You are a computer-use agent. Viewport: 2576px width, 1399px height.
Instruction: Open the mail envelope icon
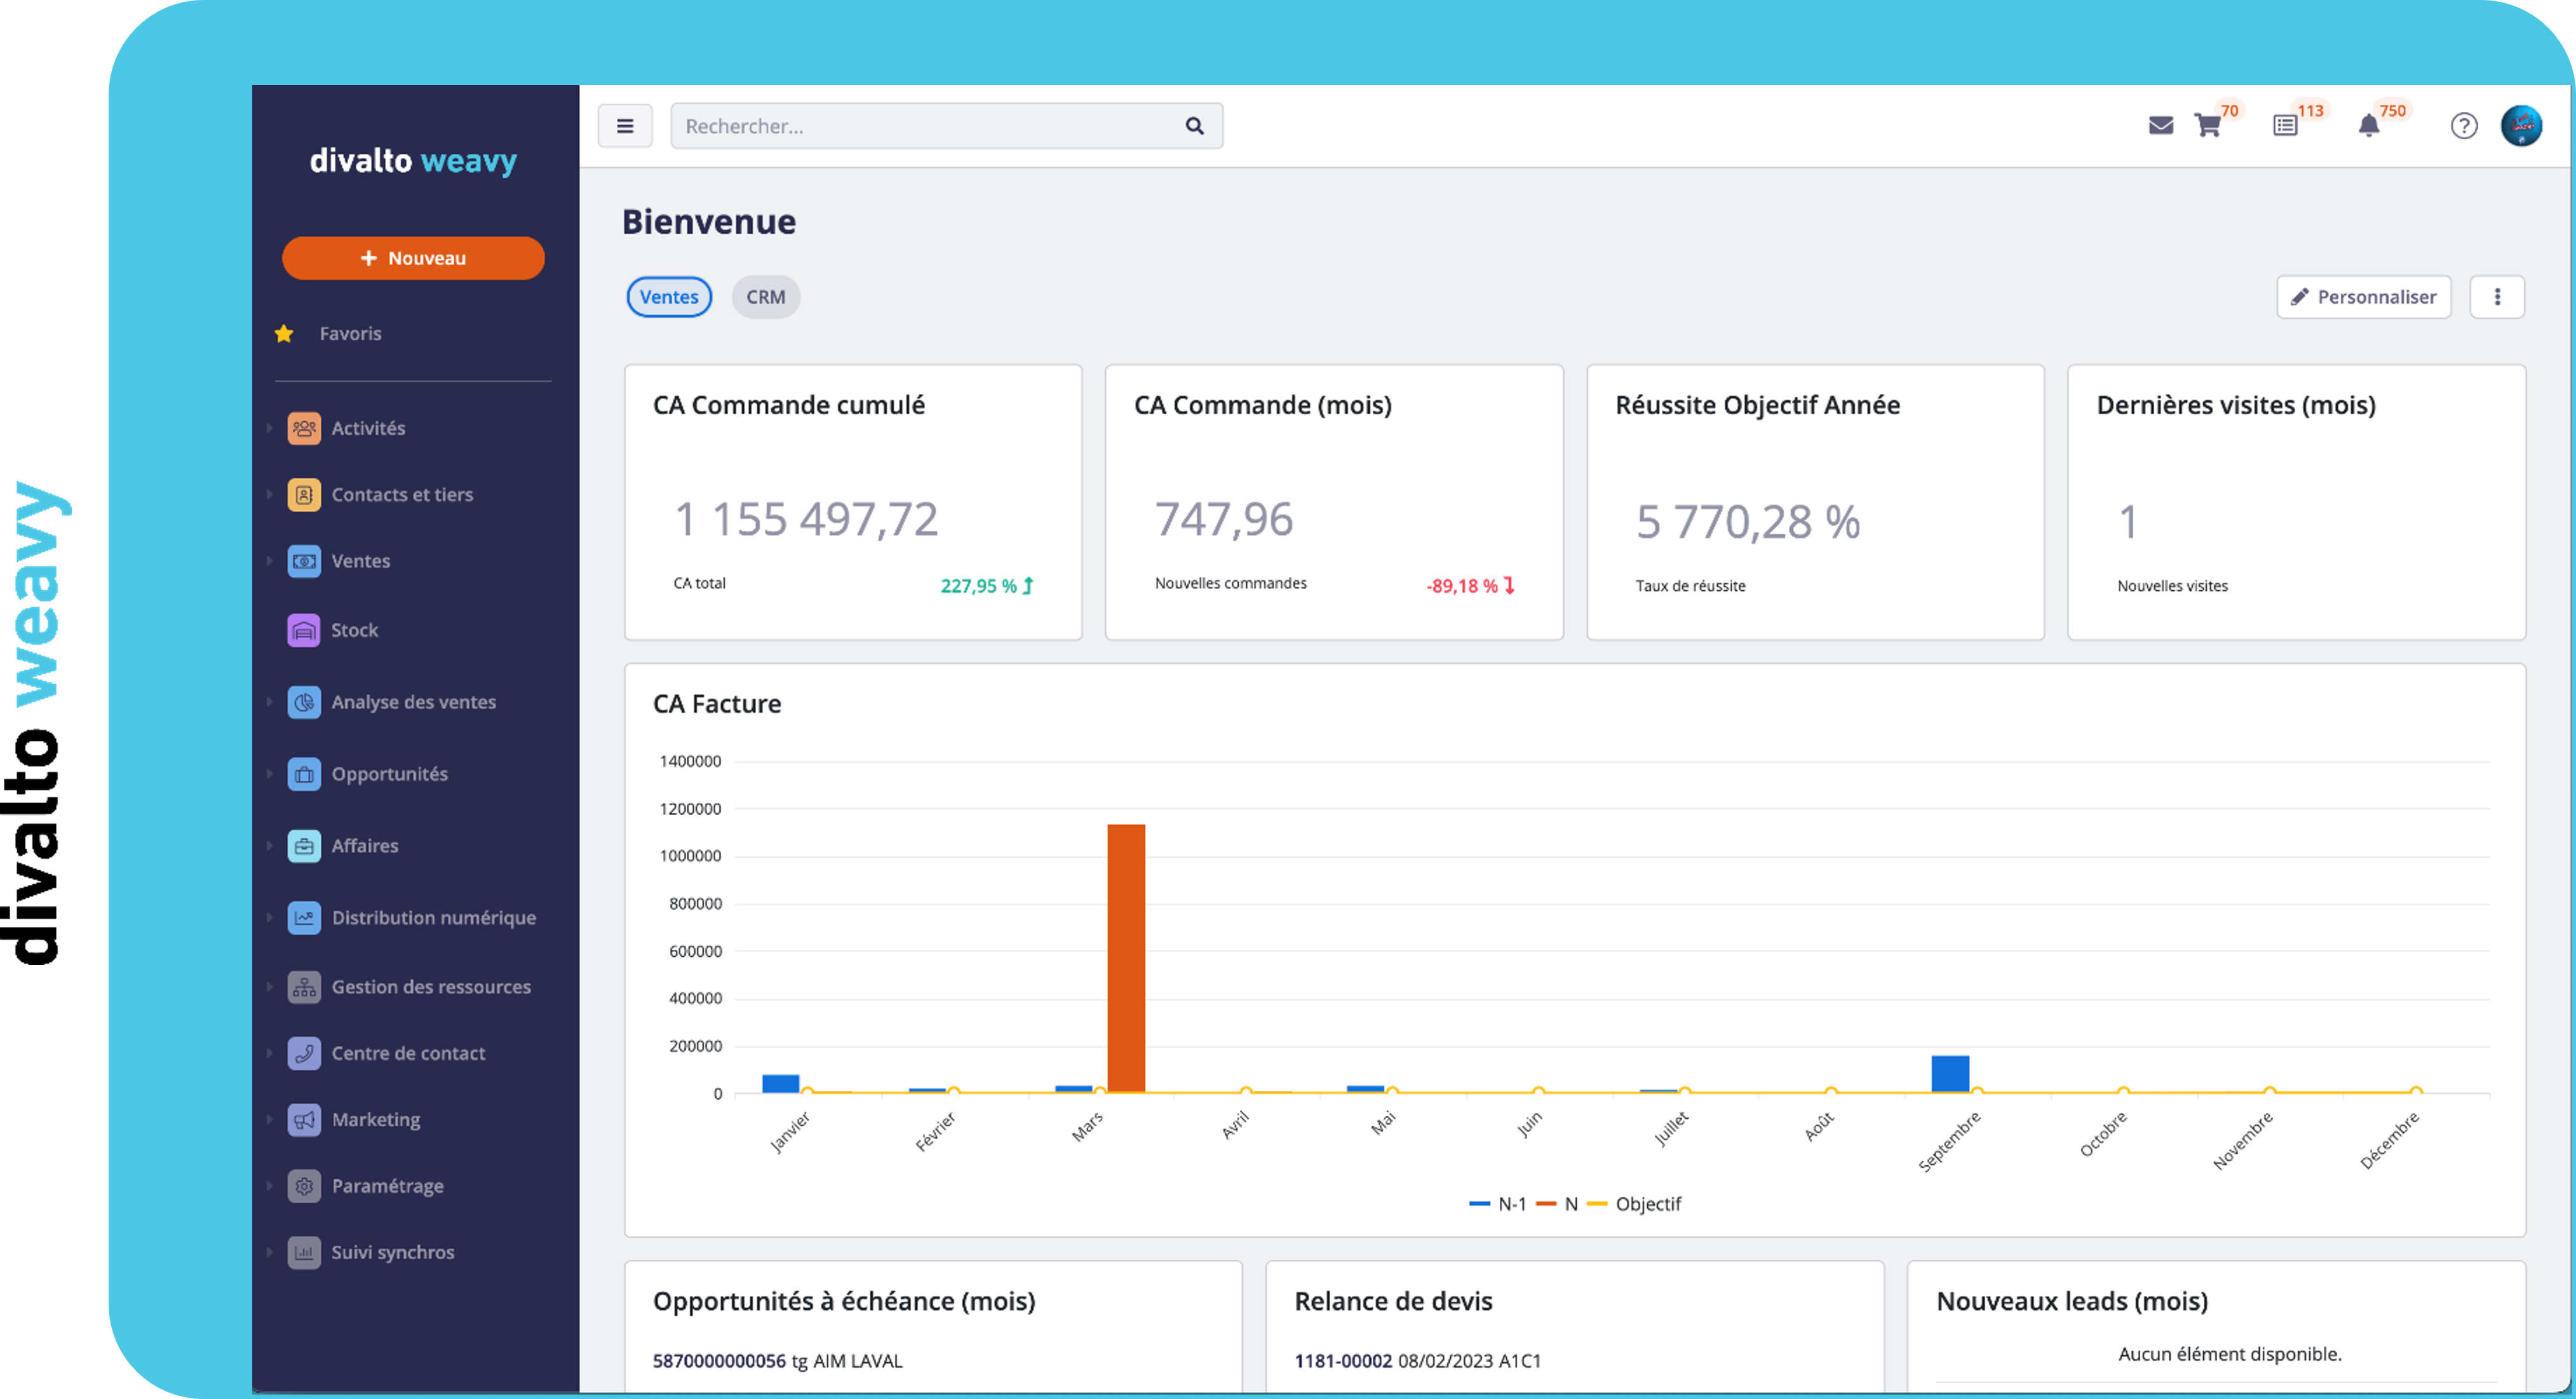point(2160,126)
